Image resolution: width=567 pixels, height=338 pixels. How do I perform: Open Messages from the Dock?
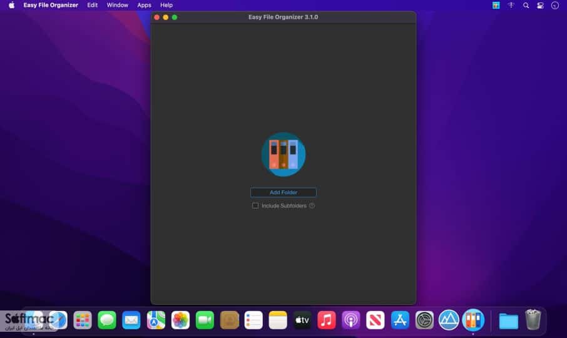(x=107, y=320)
